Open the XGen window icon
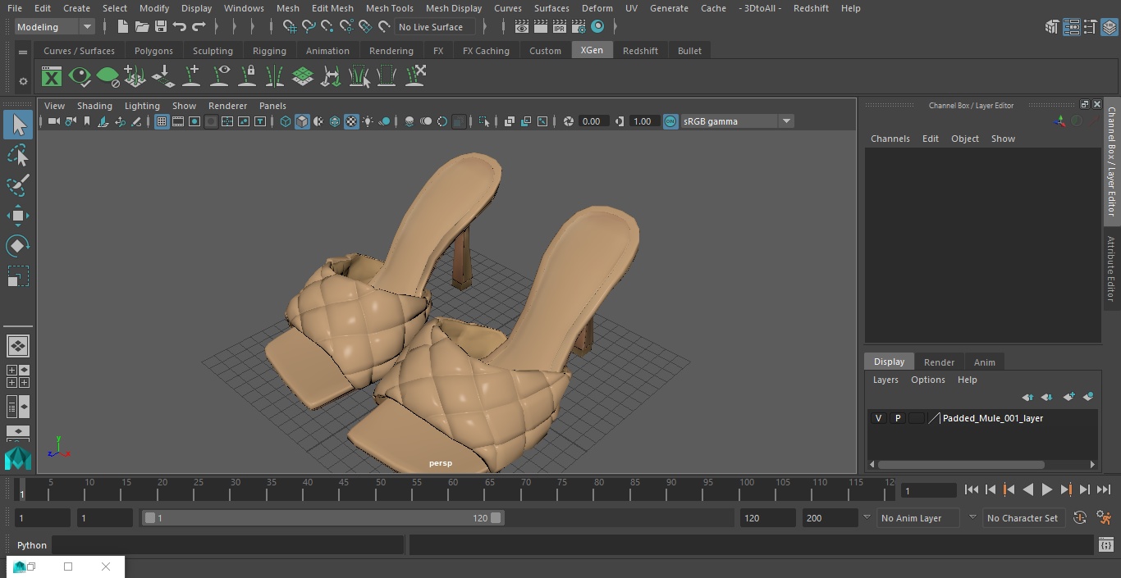The width and height of the screenshot is (1121, 578). [52, 77]
